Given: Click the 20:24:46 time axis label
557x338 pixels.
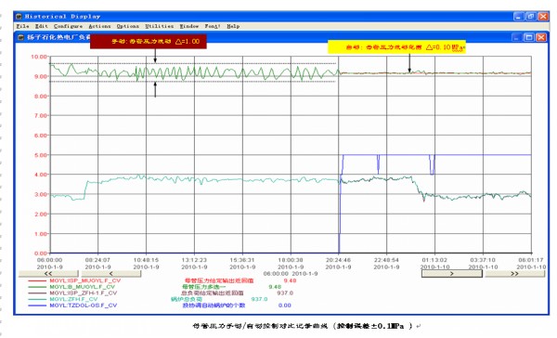Looking at the screenshot, I should coord(338,260).
